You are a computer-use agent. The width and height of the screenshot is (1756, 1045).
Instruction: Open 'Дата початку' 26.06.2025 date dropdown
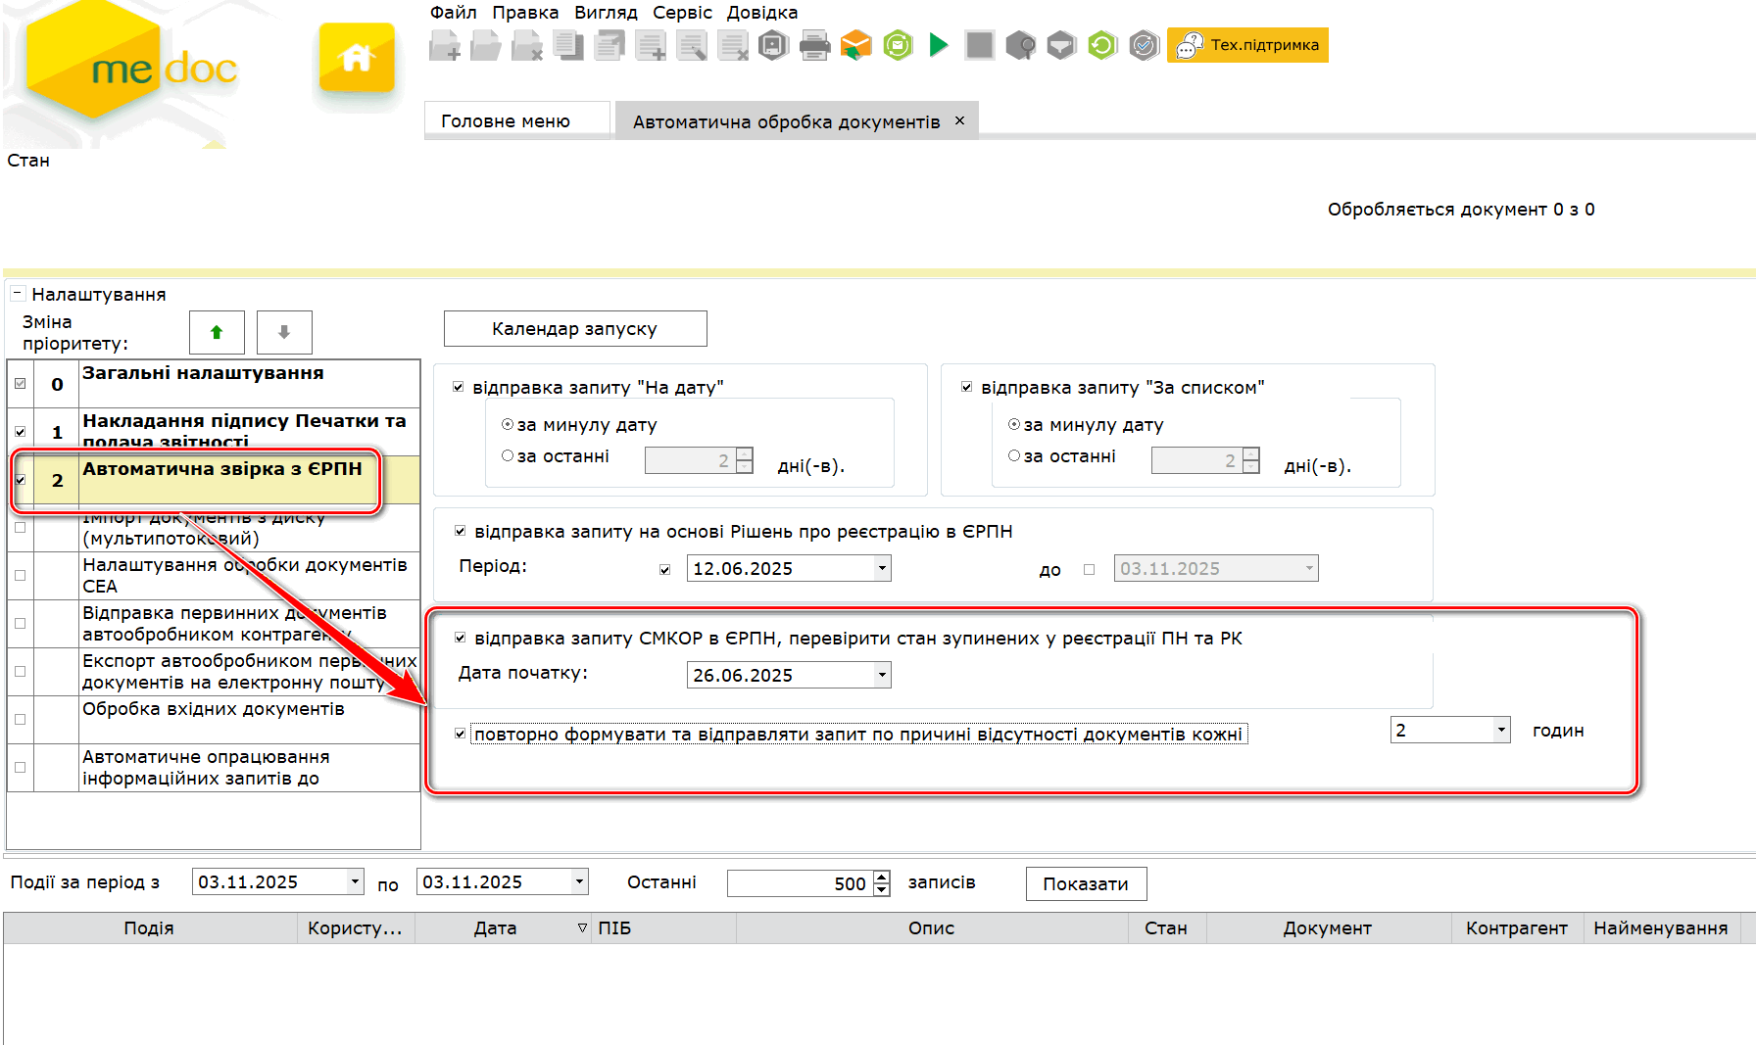[x=882, y=675]
